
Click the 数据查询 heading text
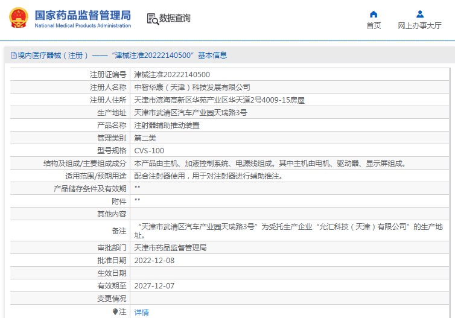tap(175, 19)
